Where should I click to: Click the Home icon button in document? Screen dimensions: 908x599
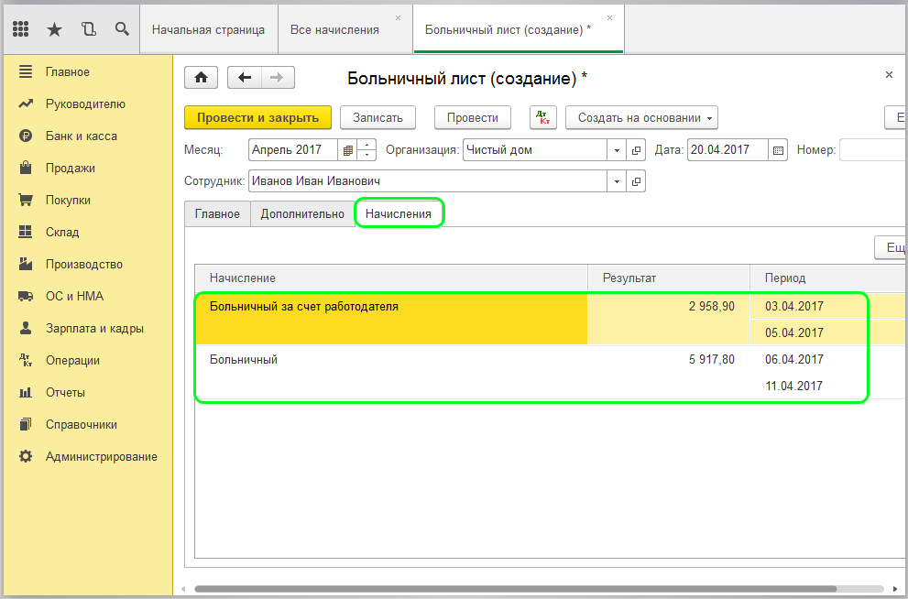(x=202, y=78)
